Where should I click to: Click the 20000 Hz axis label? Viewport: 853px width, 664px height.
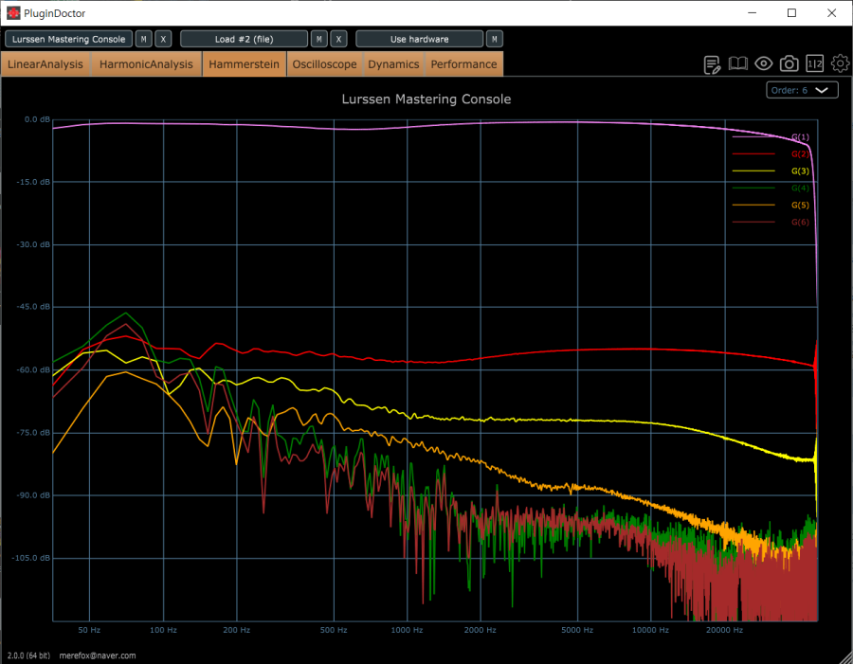coord(724,630)
